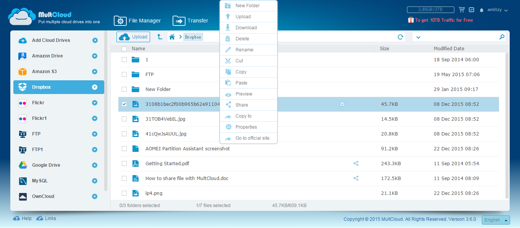Check the box for Getting Started.pdf
The height and width of the screenshot is (228, 520).
(x=124, y=164)
